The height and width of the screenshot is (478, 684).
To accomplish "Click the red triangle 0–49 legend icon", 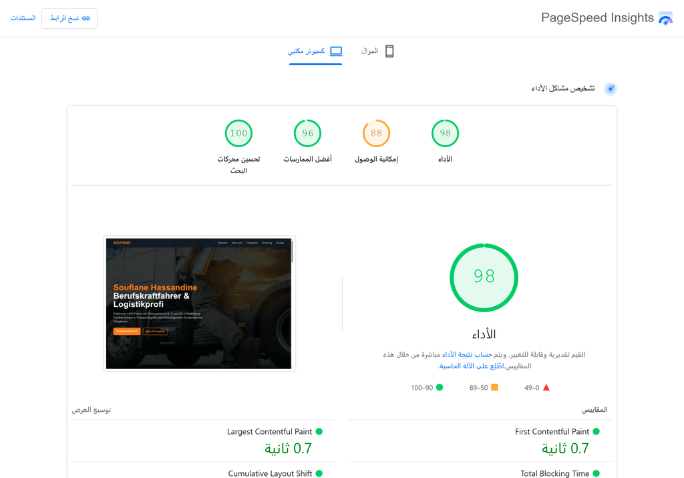I will point(546,387).
